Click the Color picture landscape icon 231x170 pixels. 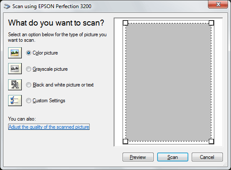[15, 53]
